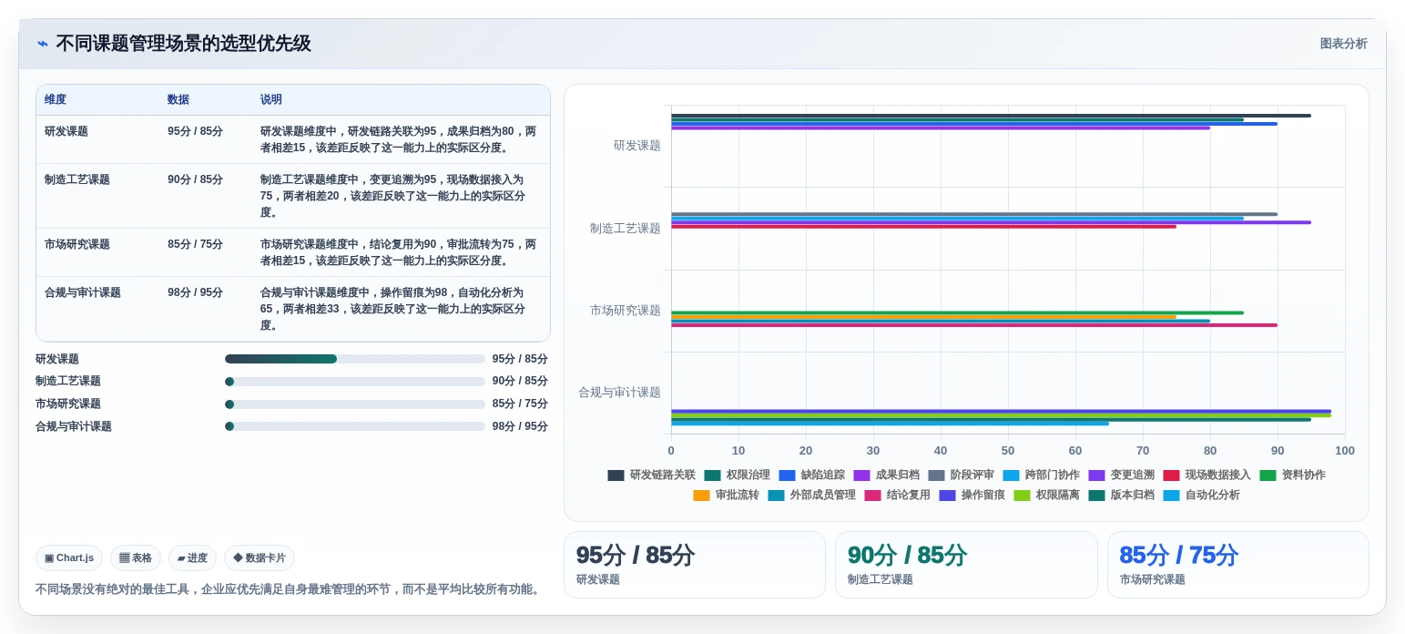
Task: Click the 50 tick on the x-axis
Action: point(1008,451)
